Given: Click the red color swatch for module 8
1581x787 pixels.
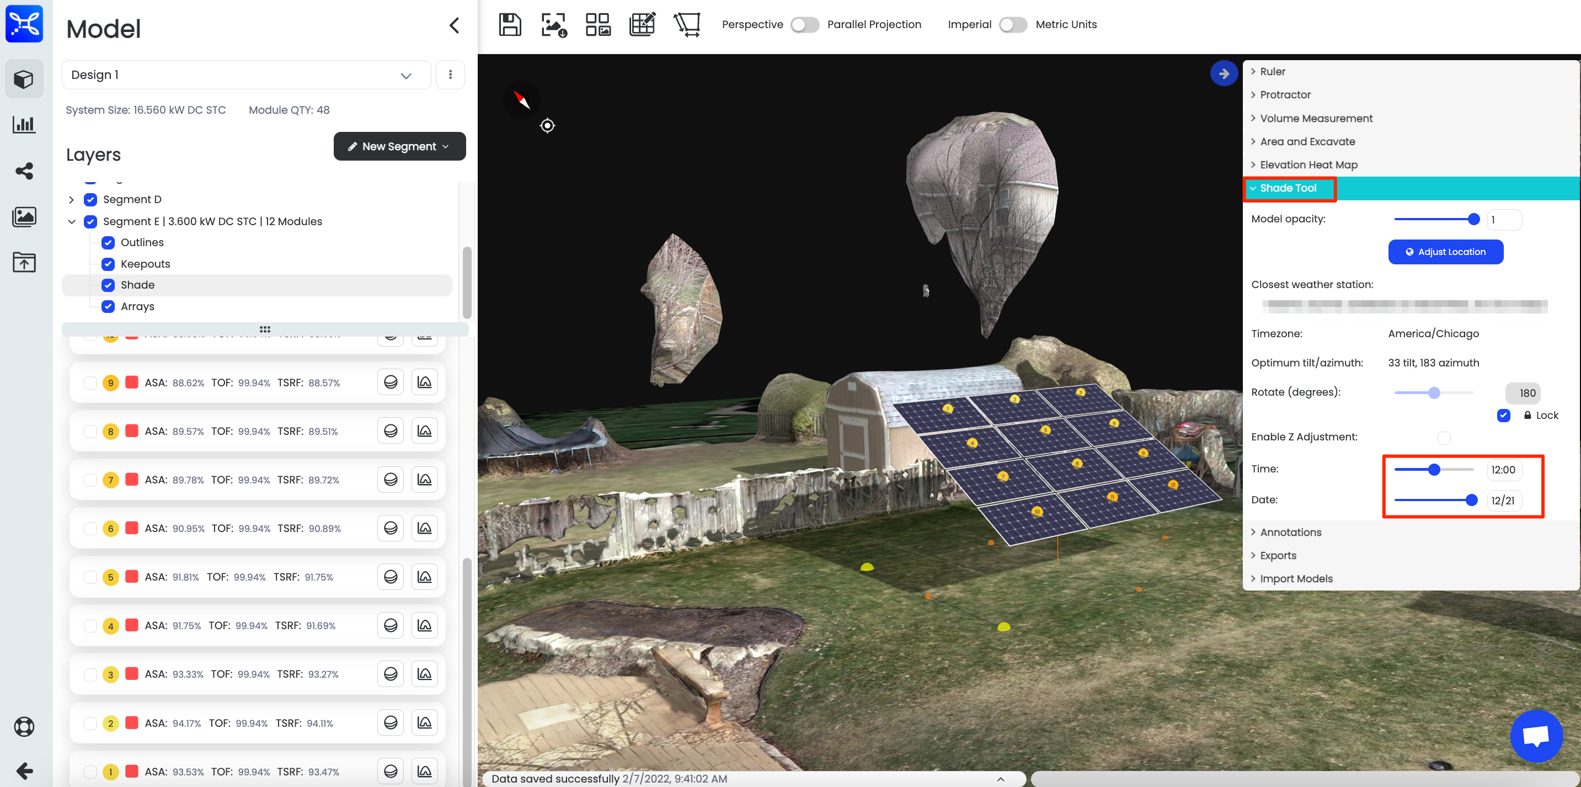Looking at the screenshot, I should tap(131, 430).
